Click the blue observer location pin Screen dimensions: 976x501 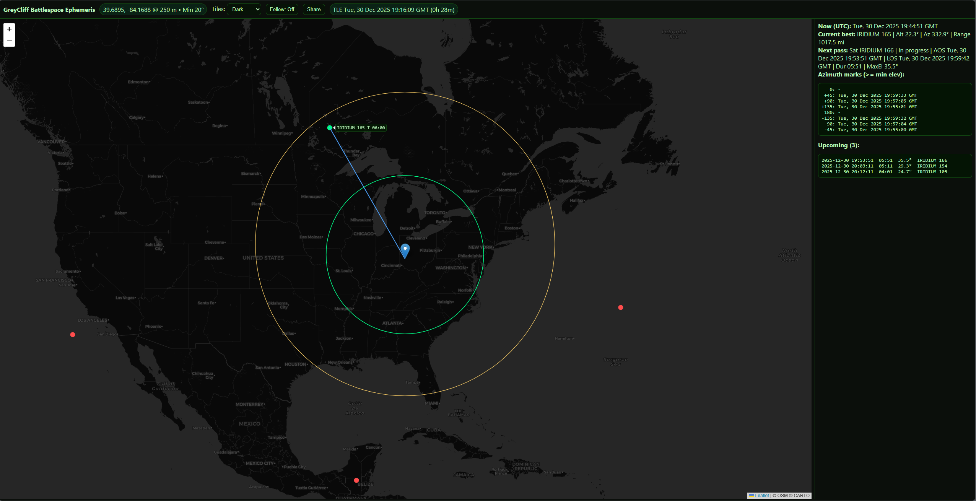[x=404, y=249]
